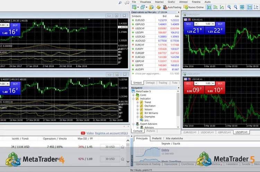
Task: Expand the Volumi folder
Action: click(x=138, y=109)
